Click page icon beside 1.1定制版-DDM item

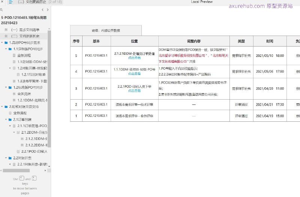click(14, 62)
